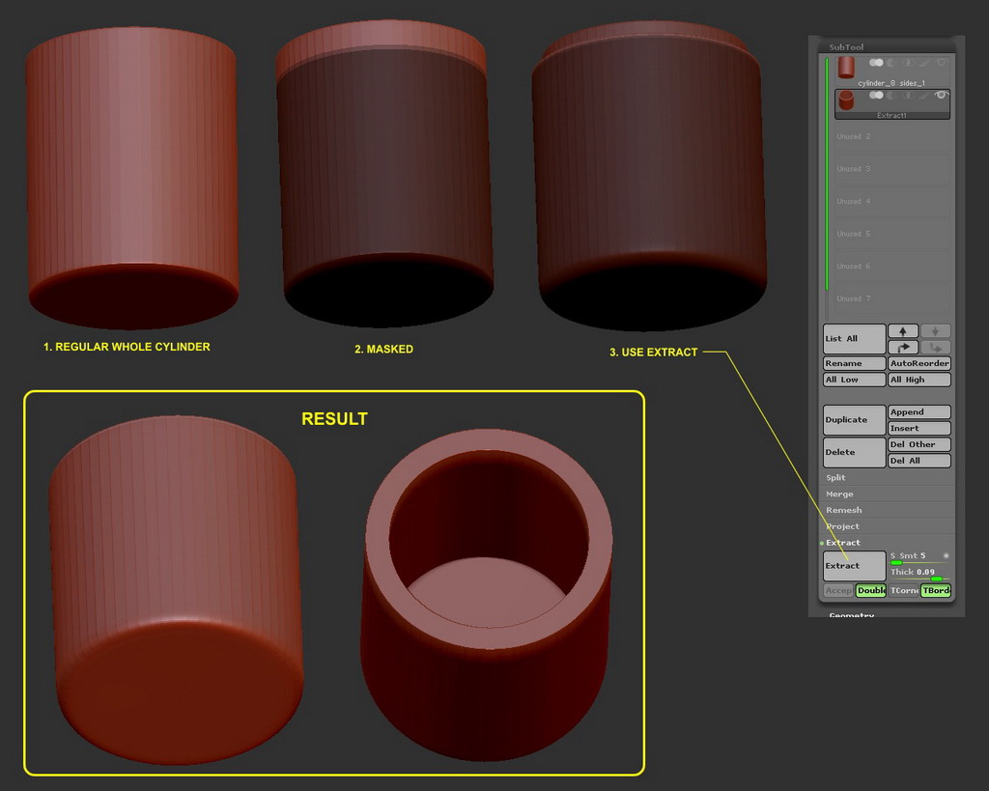Turn off the TBorder option
Viewport: 989px width, 791px height.
(935, 590)
